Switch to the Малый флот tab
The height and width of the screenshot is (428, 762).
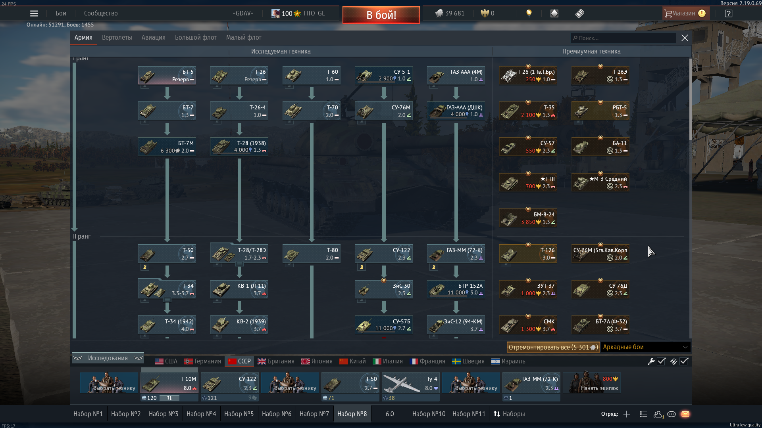[244, 38]
